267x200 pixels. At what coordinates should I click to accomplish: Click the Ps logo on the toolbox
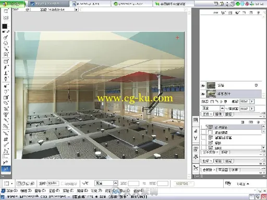click(6, 169)
